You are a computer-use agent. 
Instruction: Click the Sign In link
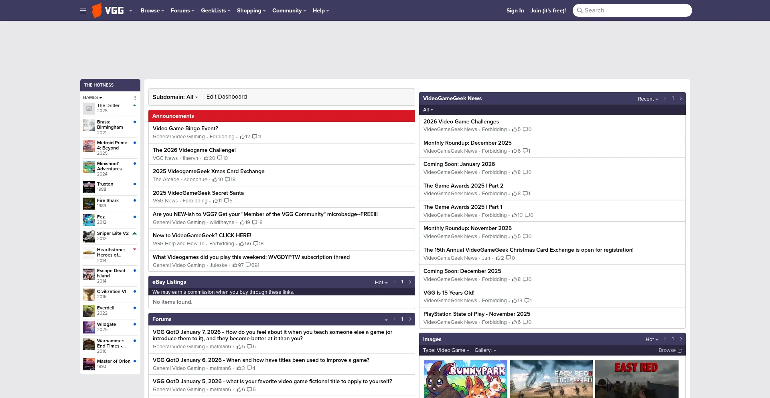[x=515, y=11]
